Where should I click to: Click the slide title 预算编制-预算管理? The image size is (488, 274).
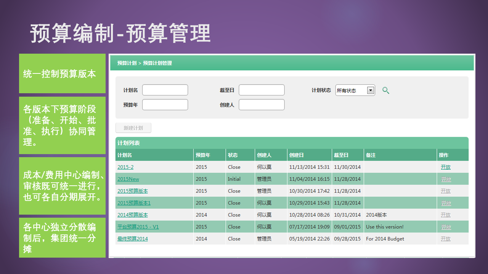[x=120, y=33]
